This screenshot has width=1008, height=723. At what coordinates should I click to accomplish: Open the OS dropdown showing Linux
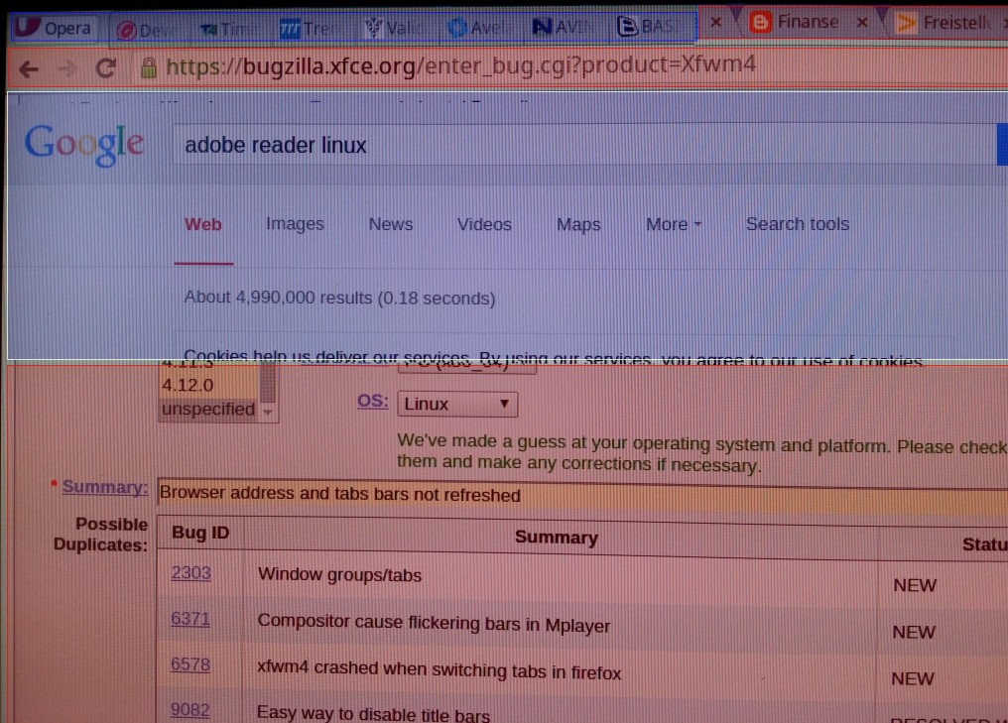pos(456,404)
